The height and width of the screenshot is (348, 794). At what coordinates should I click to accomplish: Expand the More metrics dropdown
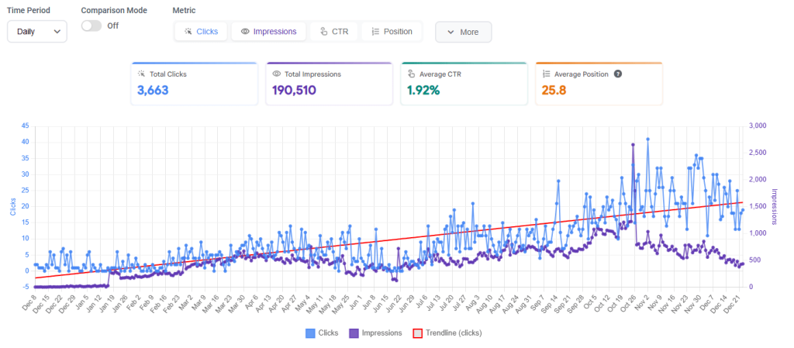pyautogui.click(x=463, y=33)
